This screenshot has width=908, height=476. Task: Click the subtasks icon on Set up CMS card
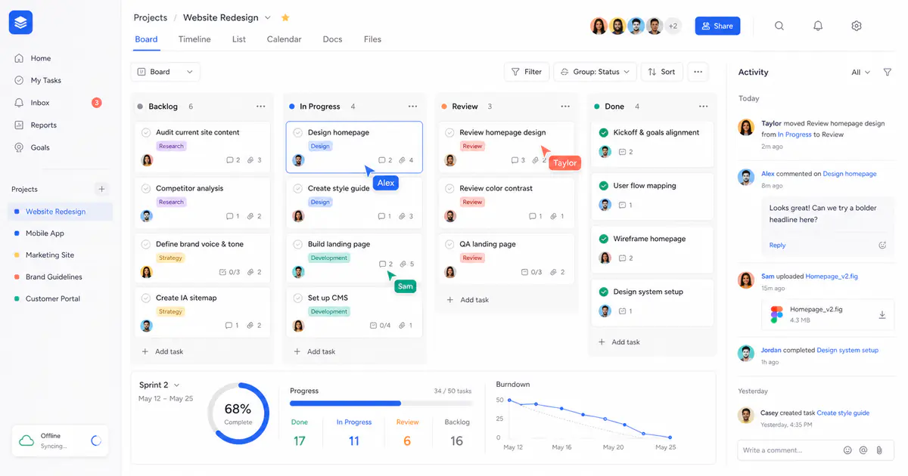click(373, 326)
